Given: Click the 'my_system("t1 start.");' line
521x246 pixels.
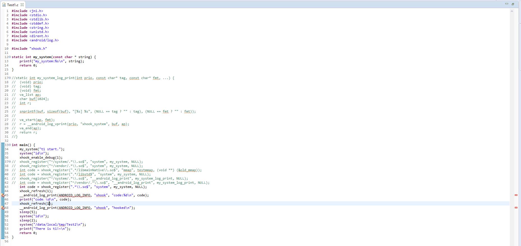Looking at the screenshot, I should [x=42, y=149].
